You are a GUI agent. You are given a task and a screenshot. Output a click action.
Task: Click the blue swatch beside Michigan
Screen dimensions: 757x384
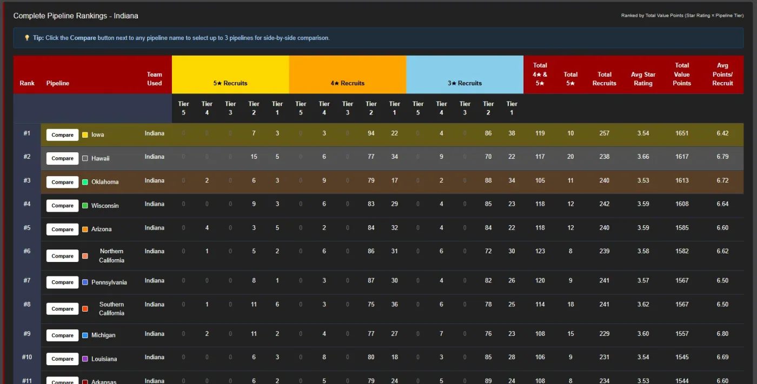85,335
